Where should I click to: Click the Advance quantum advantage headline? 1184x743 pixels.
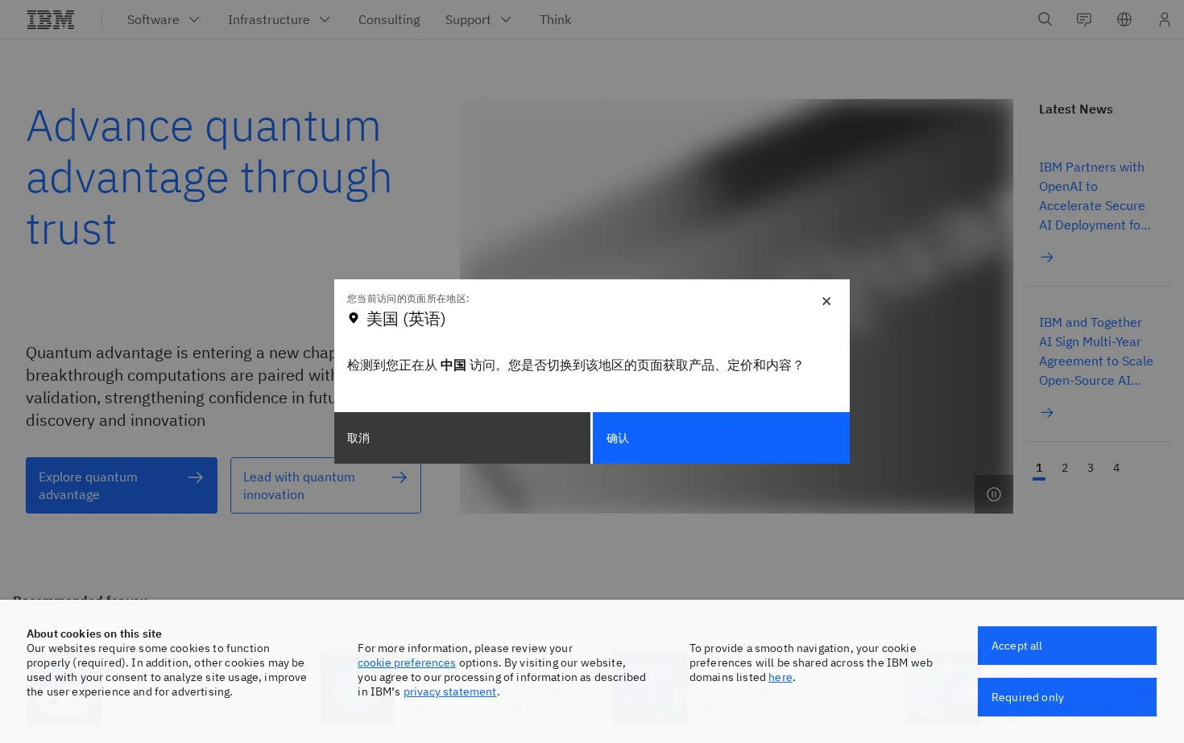coord(209,178)
